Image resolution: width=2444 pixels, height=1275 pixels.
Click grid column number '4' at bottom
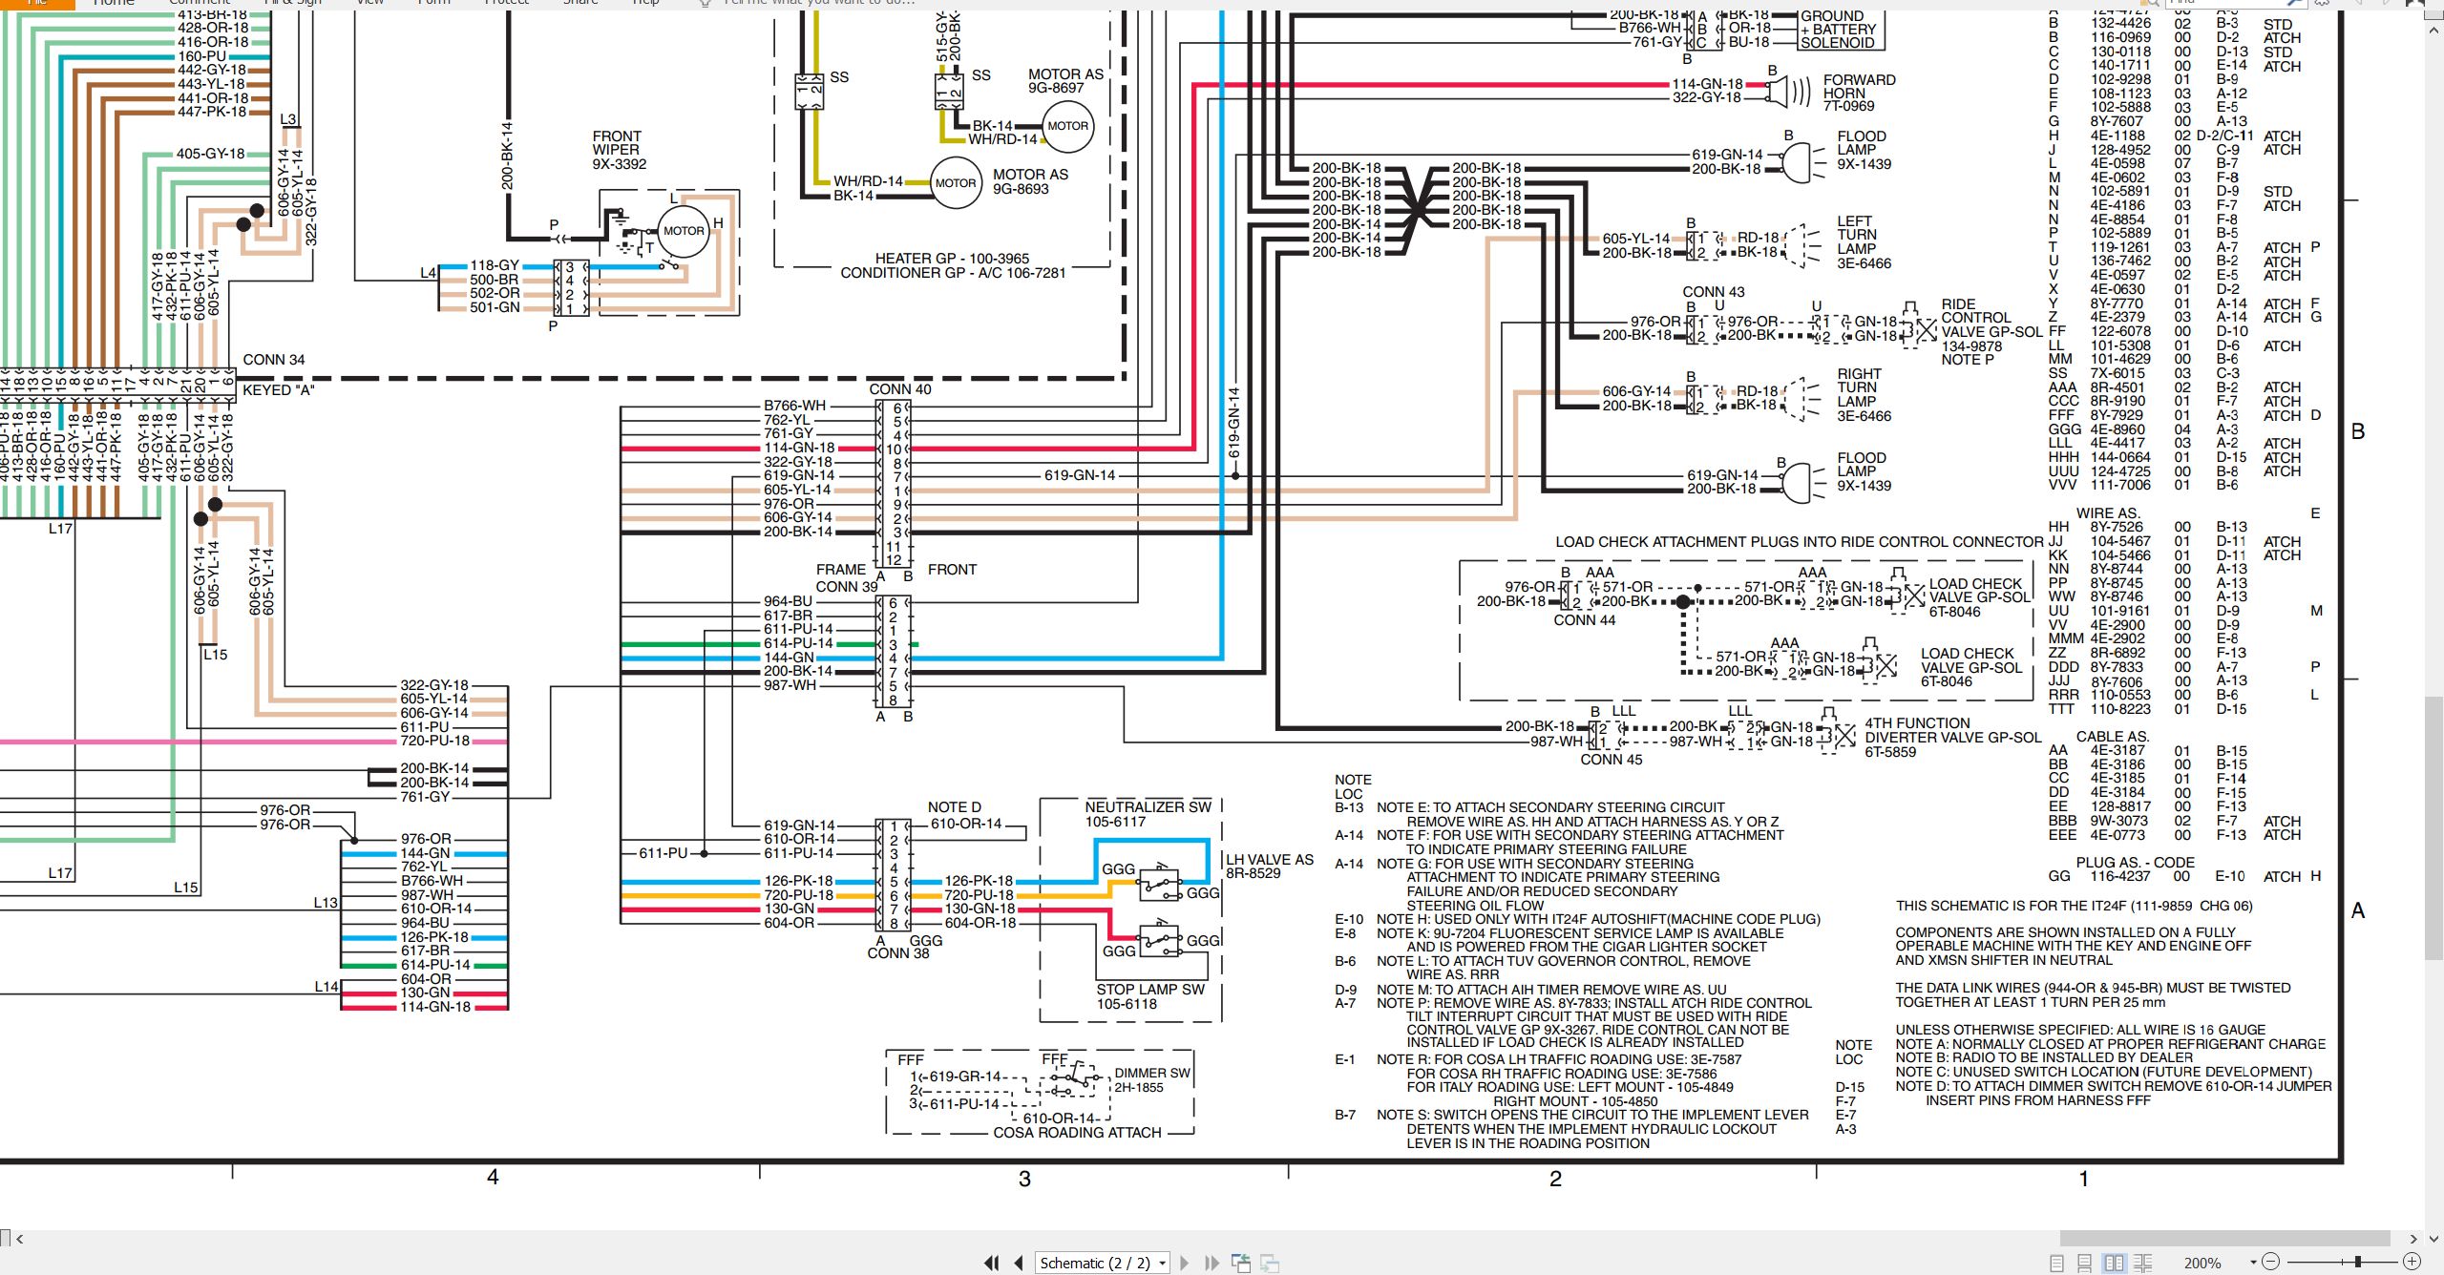493,1178
